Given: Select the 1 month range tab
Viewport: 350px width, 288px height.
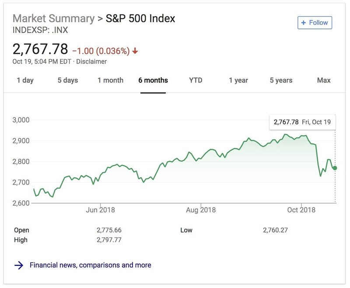Looking at the screenshot, I should 111,80.
